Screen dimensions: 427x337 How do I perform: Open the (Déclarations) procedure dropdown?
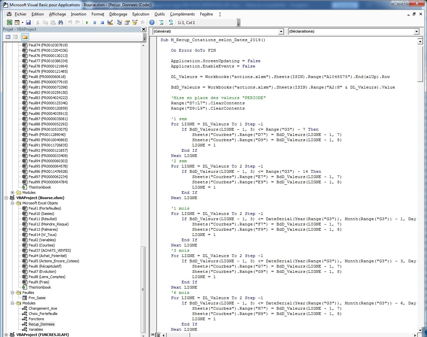[x=416, y=32]
